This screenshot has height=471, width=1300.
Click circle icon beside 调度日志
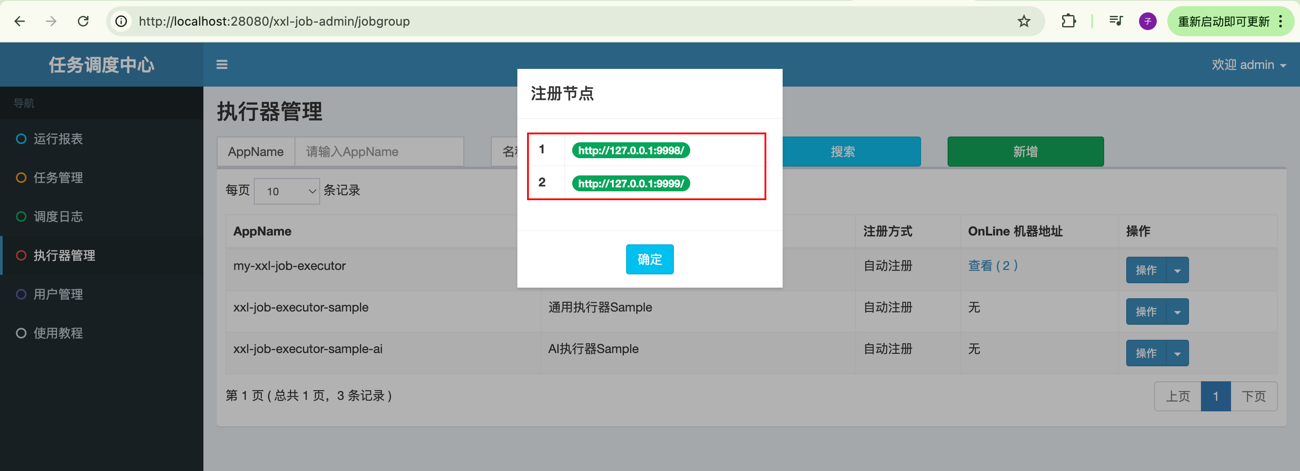click(x=21, y=217)
